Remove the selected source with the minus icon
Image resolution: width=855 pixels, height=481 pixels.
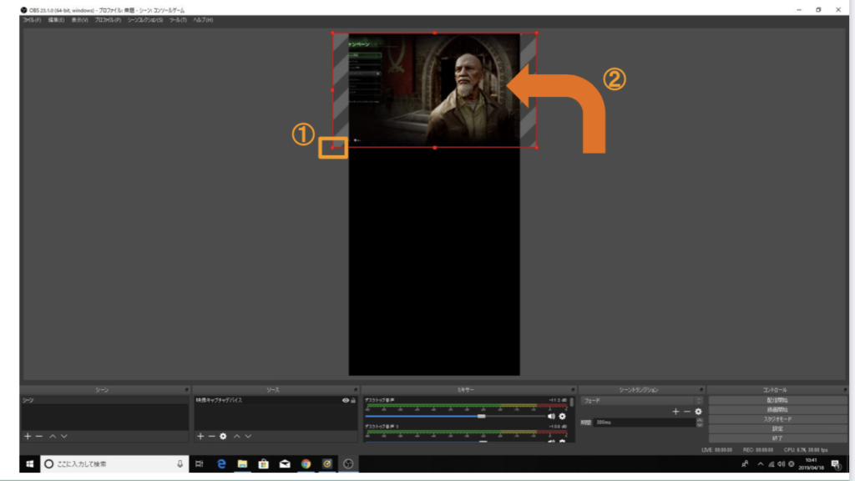pos(211,437)
